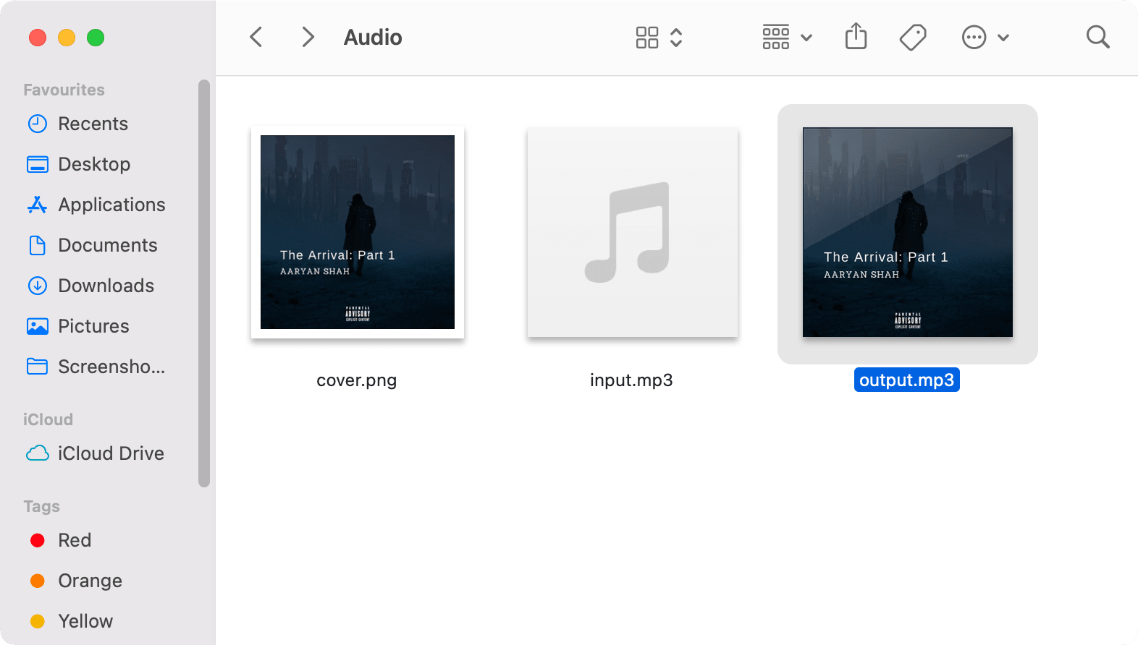
Task: Expand the action menu chevron
Action: [1003, 38]
